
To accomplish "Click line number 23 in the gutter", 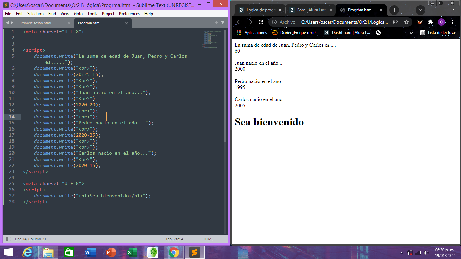I will point(12,171).
